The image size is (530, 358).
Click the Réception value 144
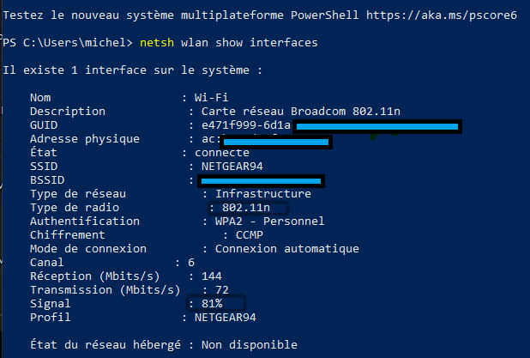pos(212,276)
